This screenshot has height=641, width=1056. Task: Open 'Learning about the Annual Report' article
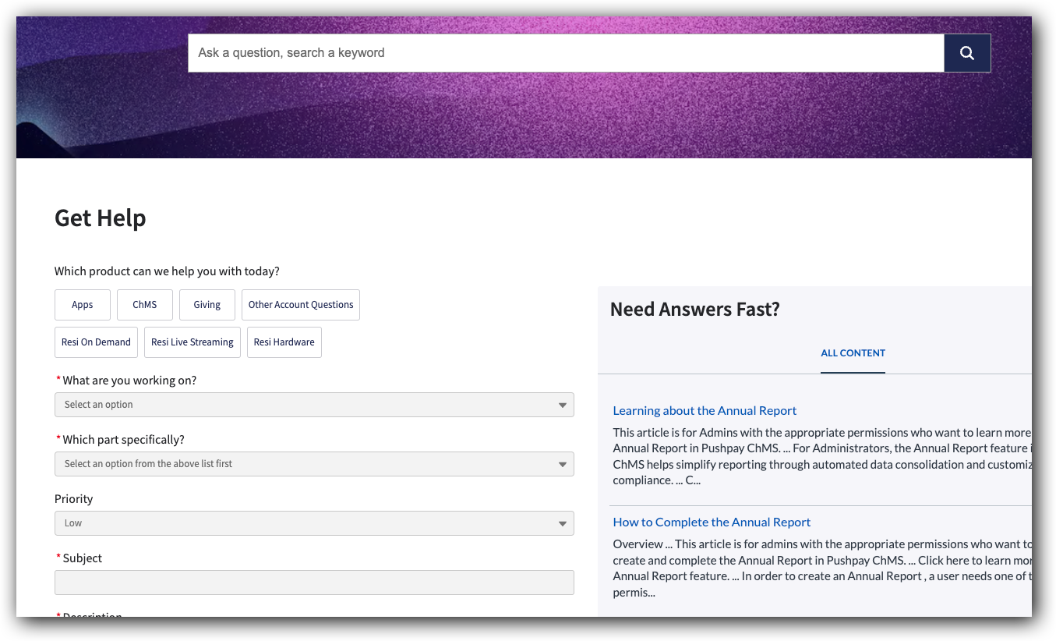[x=705, y=411]
